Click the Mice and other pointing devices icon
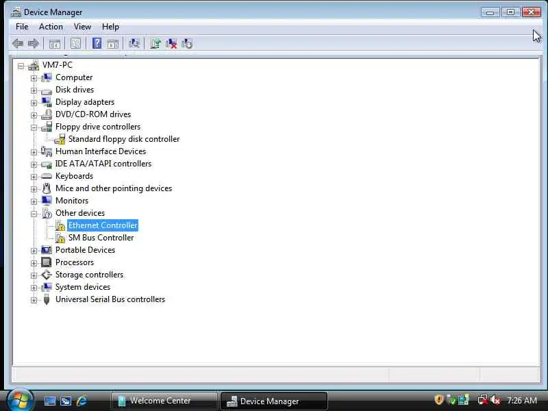 [47, 188]
